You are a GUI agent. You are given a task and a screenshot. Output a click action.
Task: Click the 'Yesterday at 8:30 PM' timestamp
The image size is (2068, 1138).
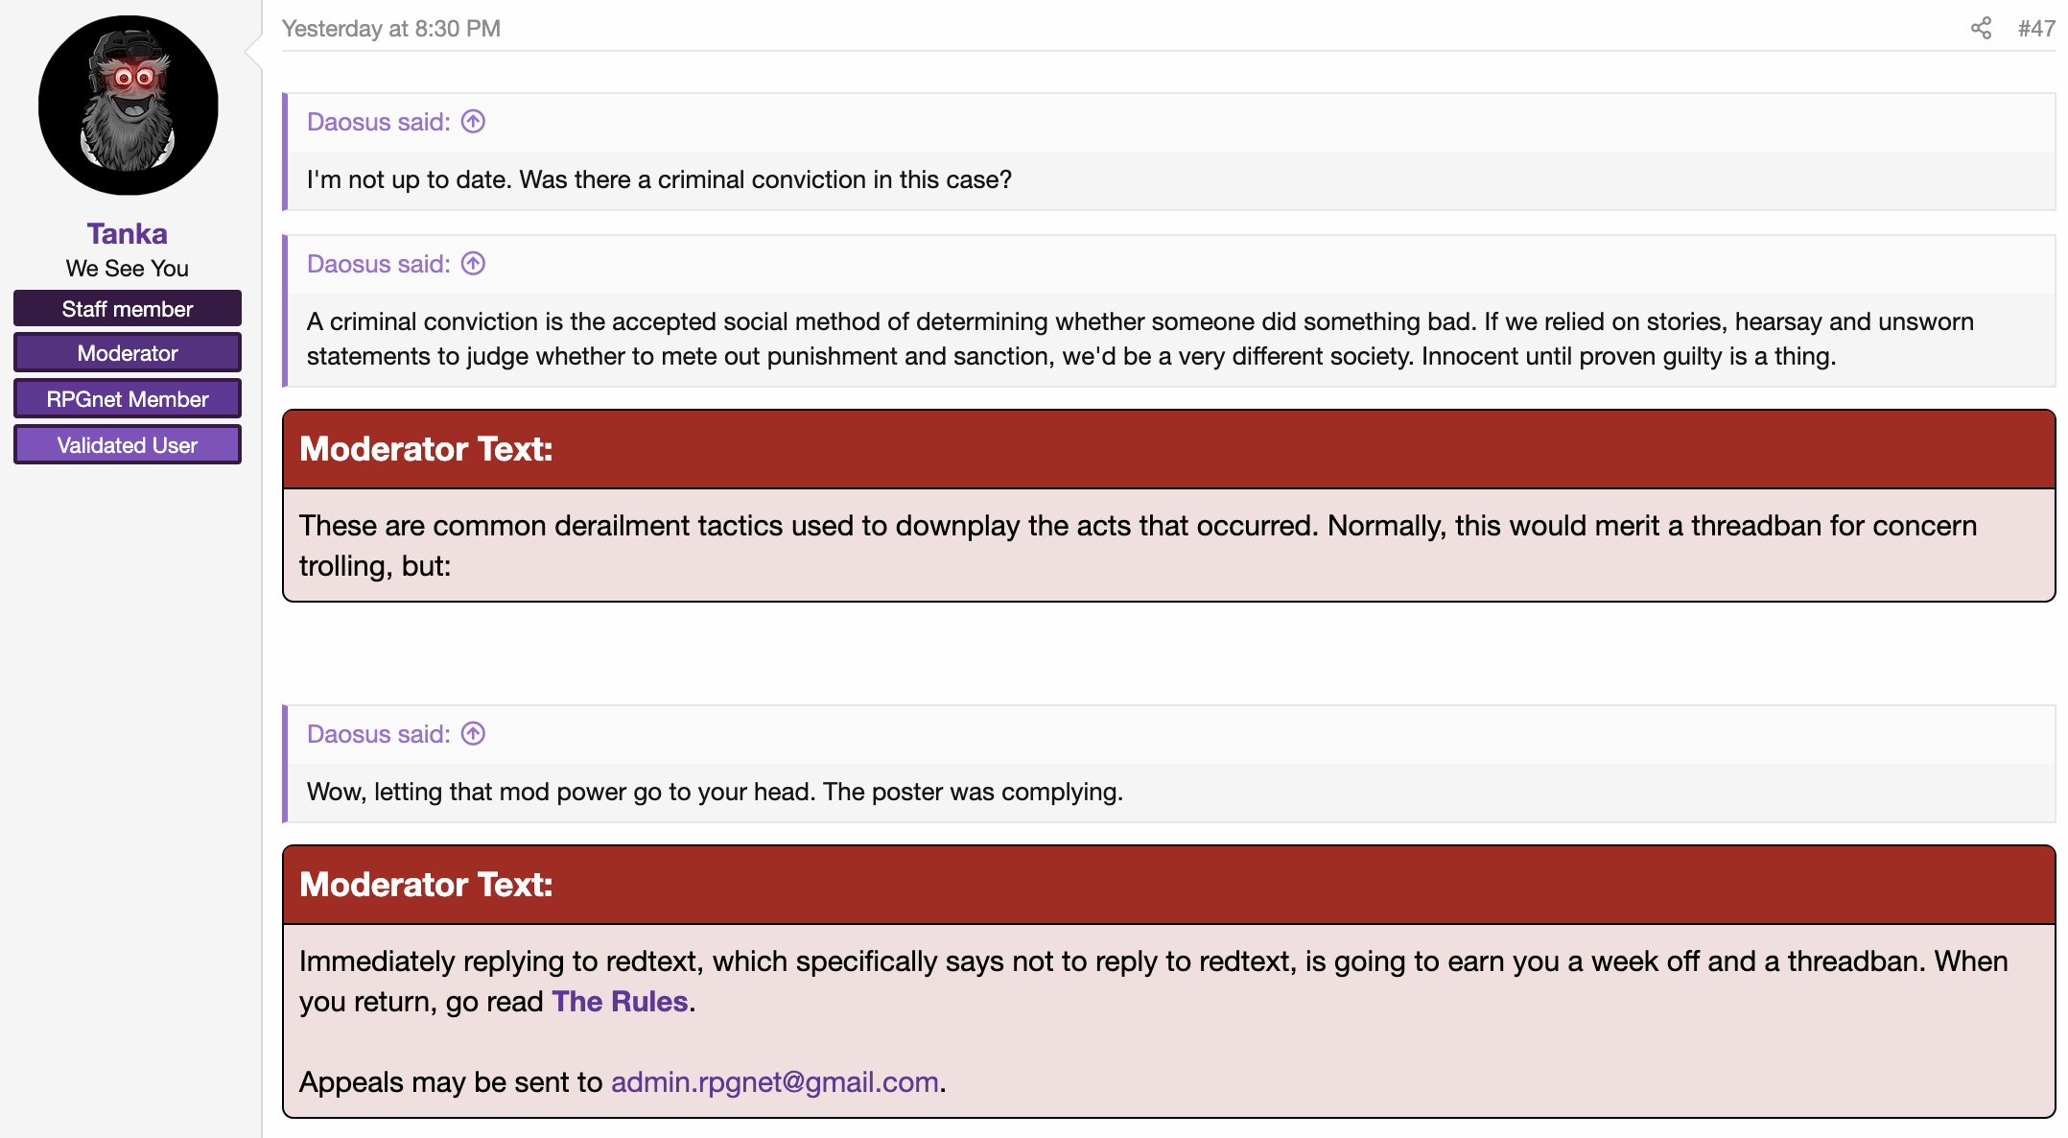(391, 29)
